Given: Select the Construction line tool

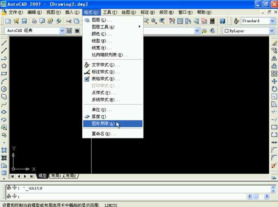Looking at the screenshot, I should click(4, 51).
